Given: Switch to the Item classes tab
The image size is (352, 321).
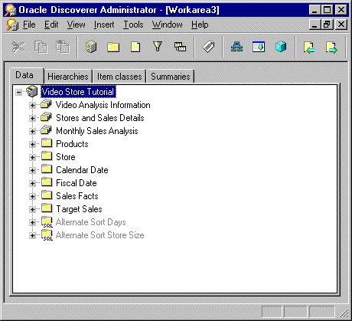Looking at the screenshot, I should click(x=119, y=77).
